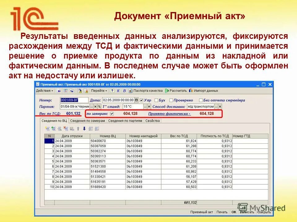
Task: Move selected row up with arrow icon
Action: click(77, 128)
